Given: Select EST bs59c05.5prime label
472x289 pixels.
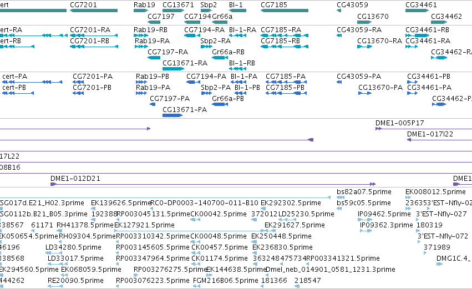Looking at the screenshot, I should (x=364, y=203).
